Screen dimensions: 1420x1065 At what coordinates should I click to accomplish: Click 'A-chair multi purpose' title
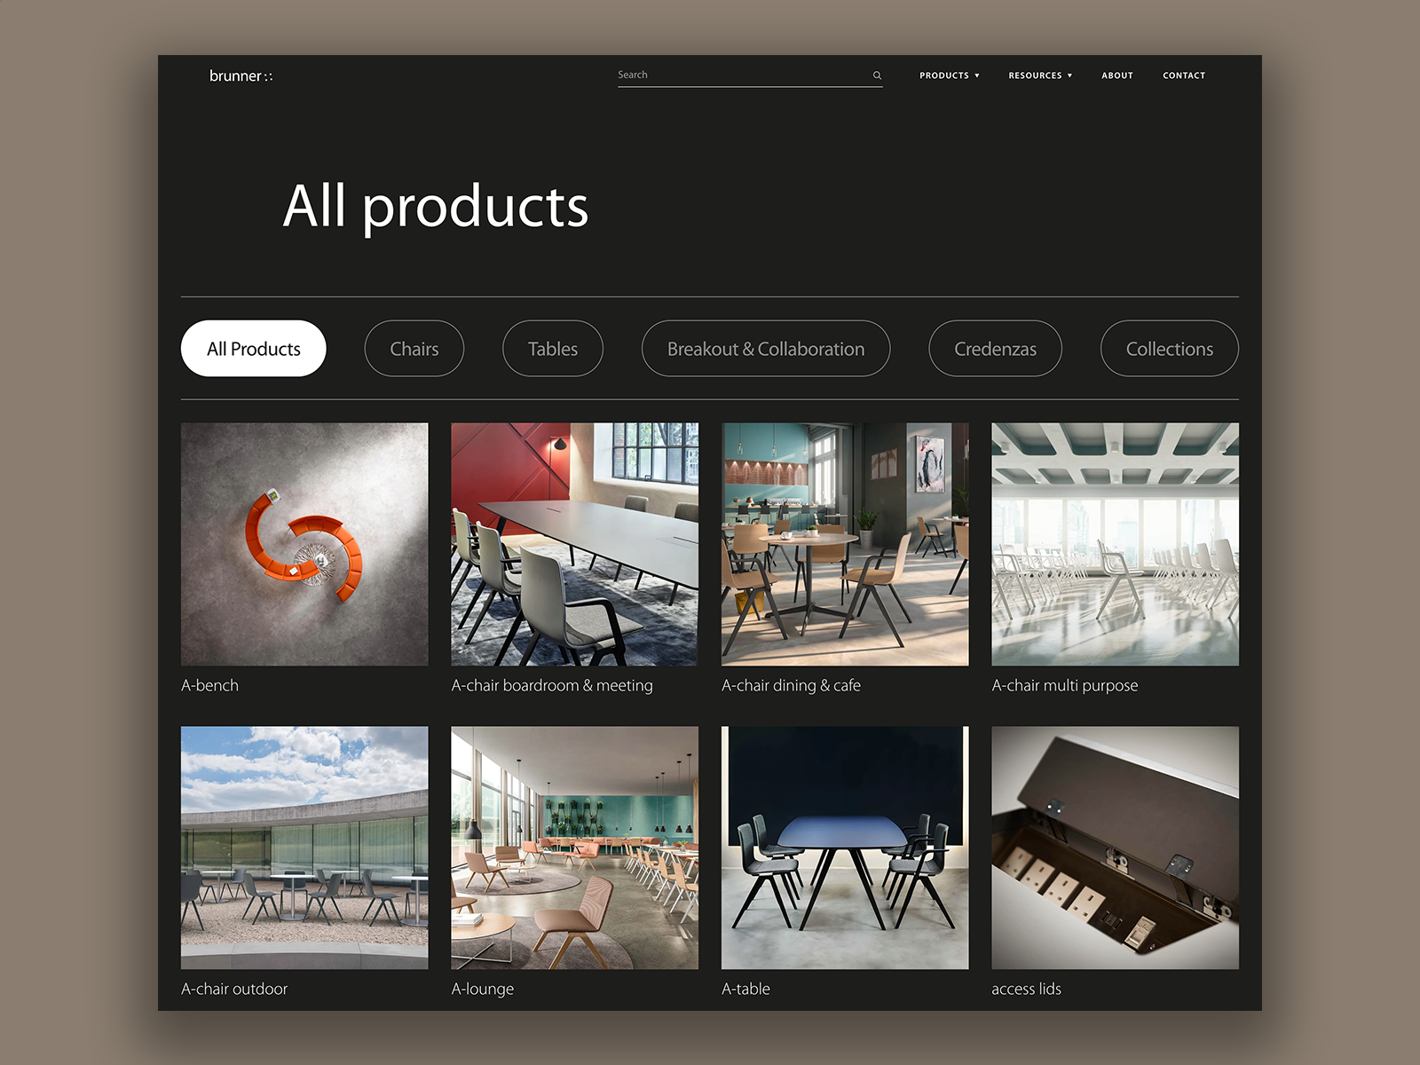pos(1065,685)
